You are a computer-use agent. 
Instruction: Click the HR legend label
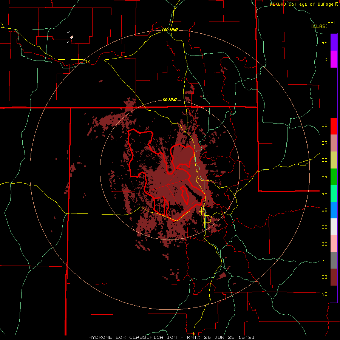pyautogui.click(x=325, y=177)
